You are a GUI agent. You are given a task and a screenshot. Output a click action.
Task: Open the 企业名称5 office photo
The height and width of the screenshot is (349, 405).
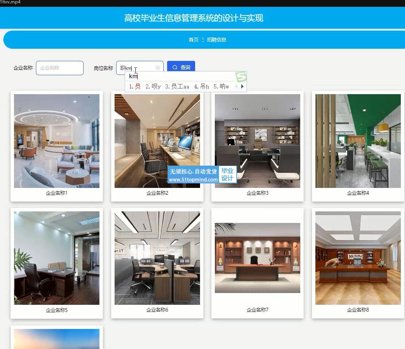tap(57, 258)
